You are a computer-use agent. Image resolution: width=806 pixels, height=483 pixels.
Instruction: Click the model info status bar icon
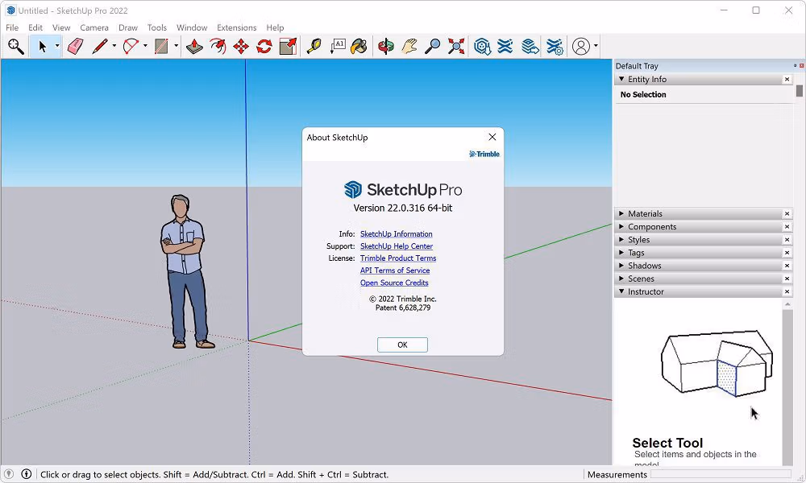coord(27,474)
